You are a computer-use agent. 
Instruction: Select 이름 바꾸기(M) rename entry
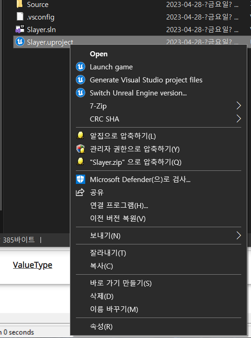click(x=158, y=309)
